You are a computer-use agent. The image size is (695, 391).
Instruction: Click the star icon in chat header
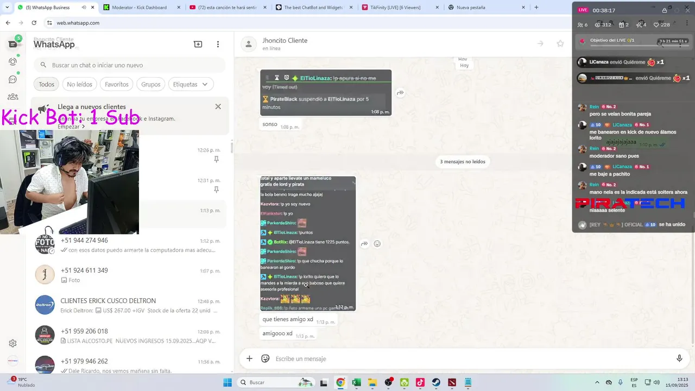click(x=560, y=43)
